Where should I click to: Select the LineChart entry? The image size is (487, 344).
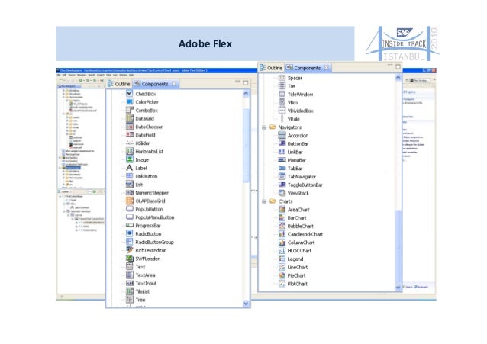click(297, 267)
